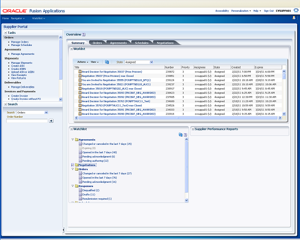Collapse the Tasks panel
300x240 pixels.
(x=6, y=33)
